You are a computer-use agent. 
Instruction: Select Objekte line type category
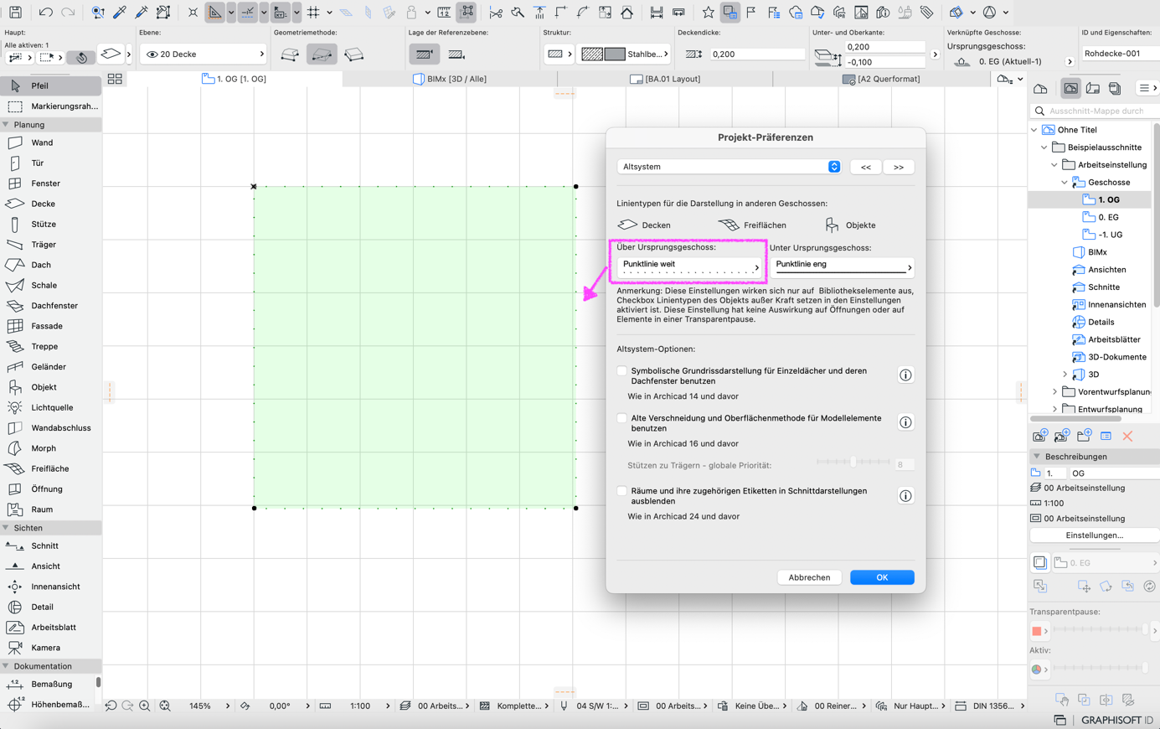(x=850, y=225)
